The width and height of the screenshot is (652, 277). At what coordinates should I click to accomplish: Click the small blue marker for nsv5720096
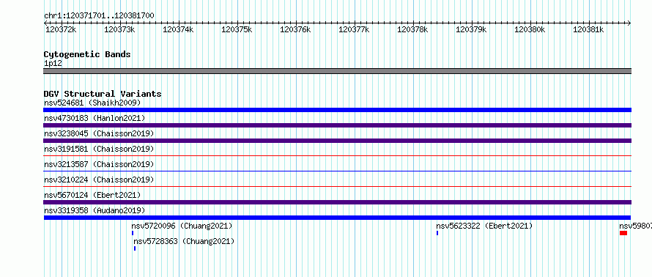point(133,233)
